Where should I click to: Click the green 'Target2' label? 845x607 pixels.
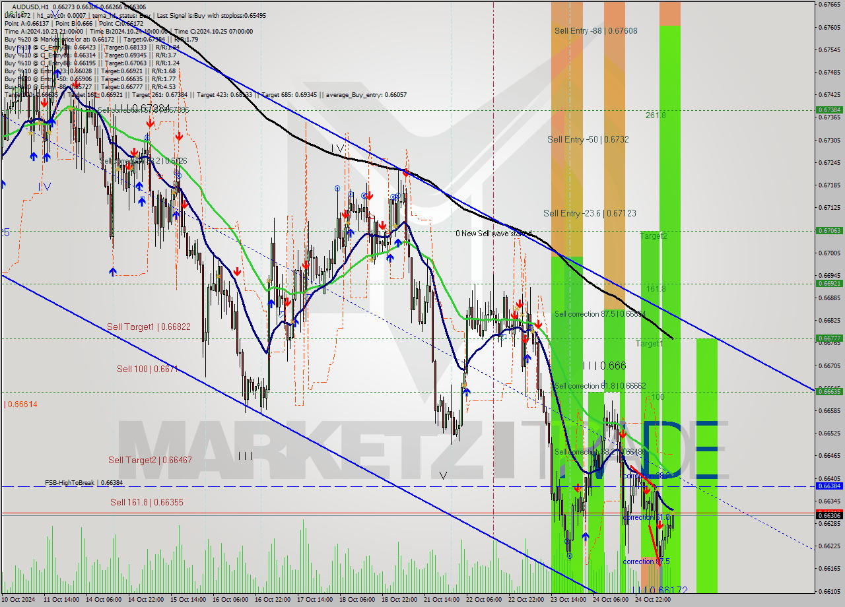click(653, 236)
